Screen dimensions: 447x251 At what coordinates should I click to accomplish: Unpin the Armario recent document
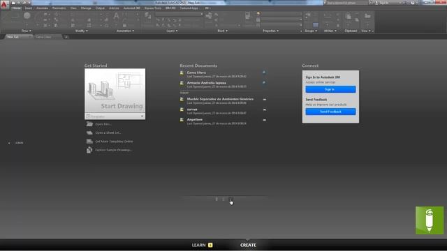(x=264, y=83)
